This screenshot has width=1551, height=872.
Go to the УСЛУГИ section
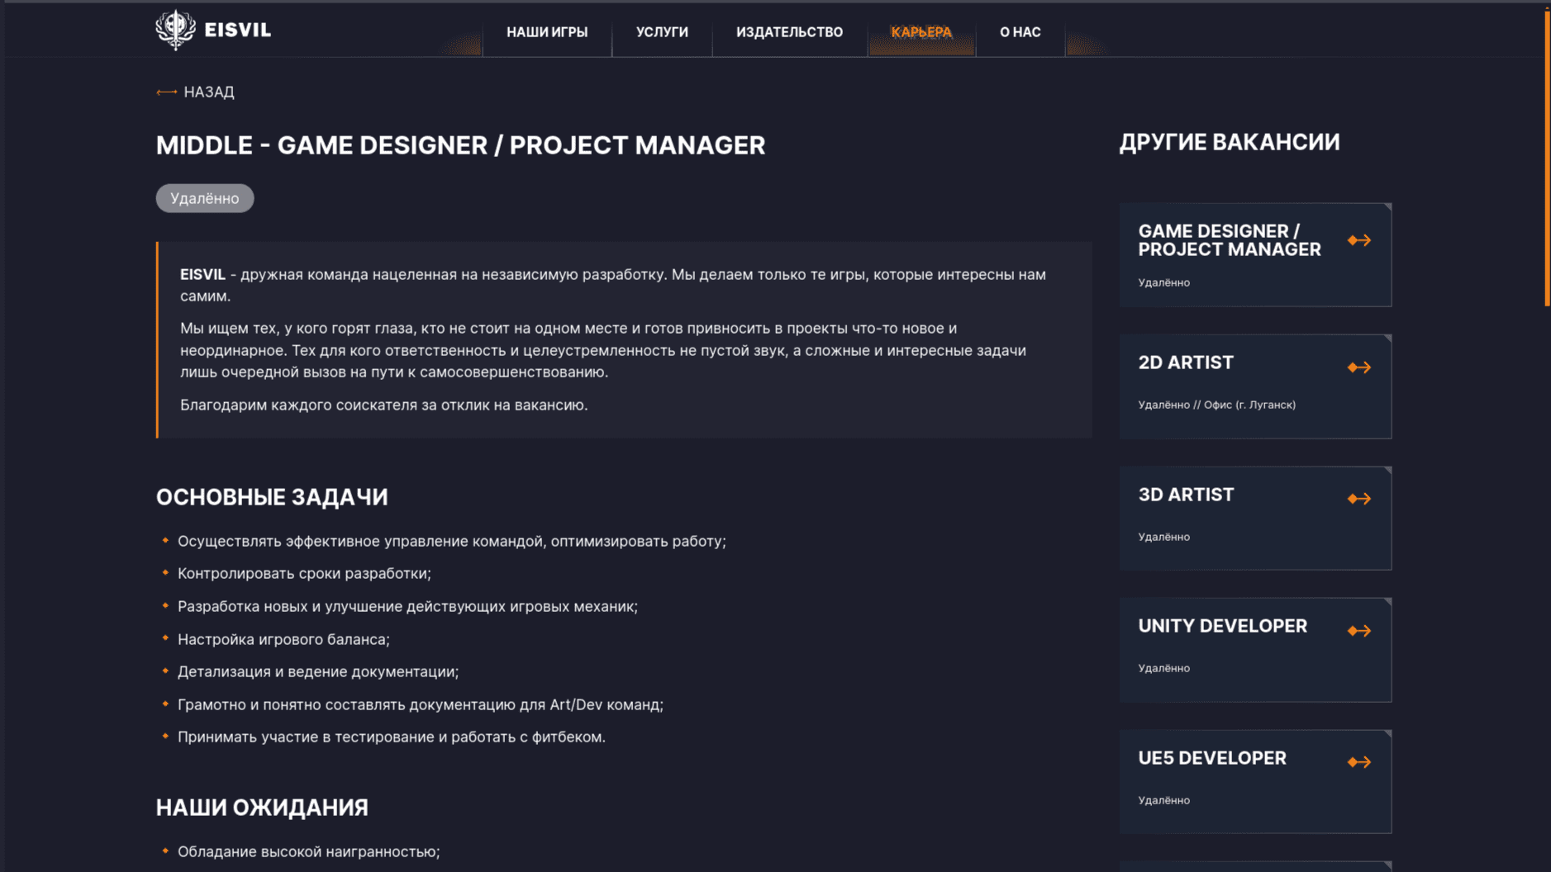pos(662,32)
